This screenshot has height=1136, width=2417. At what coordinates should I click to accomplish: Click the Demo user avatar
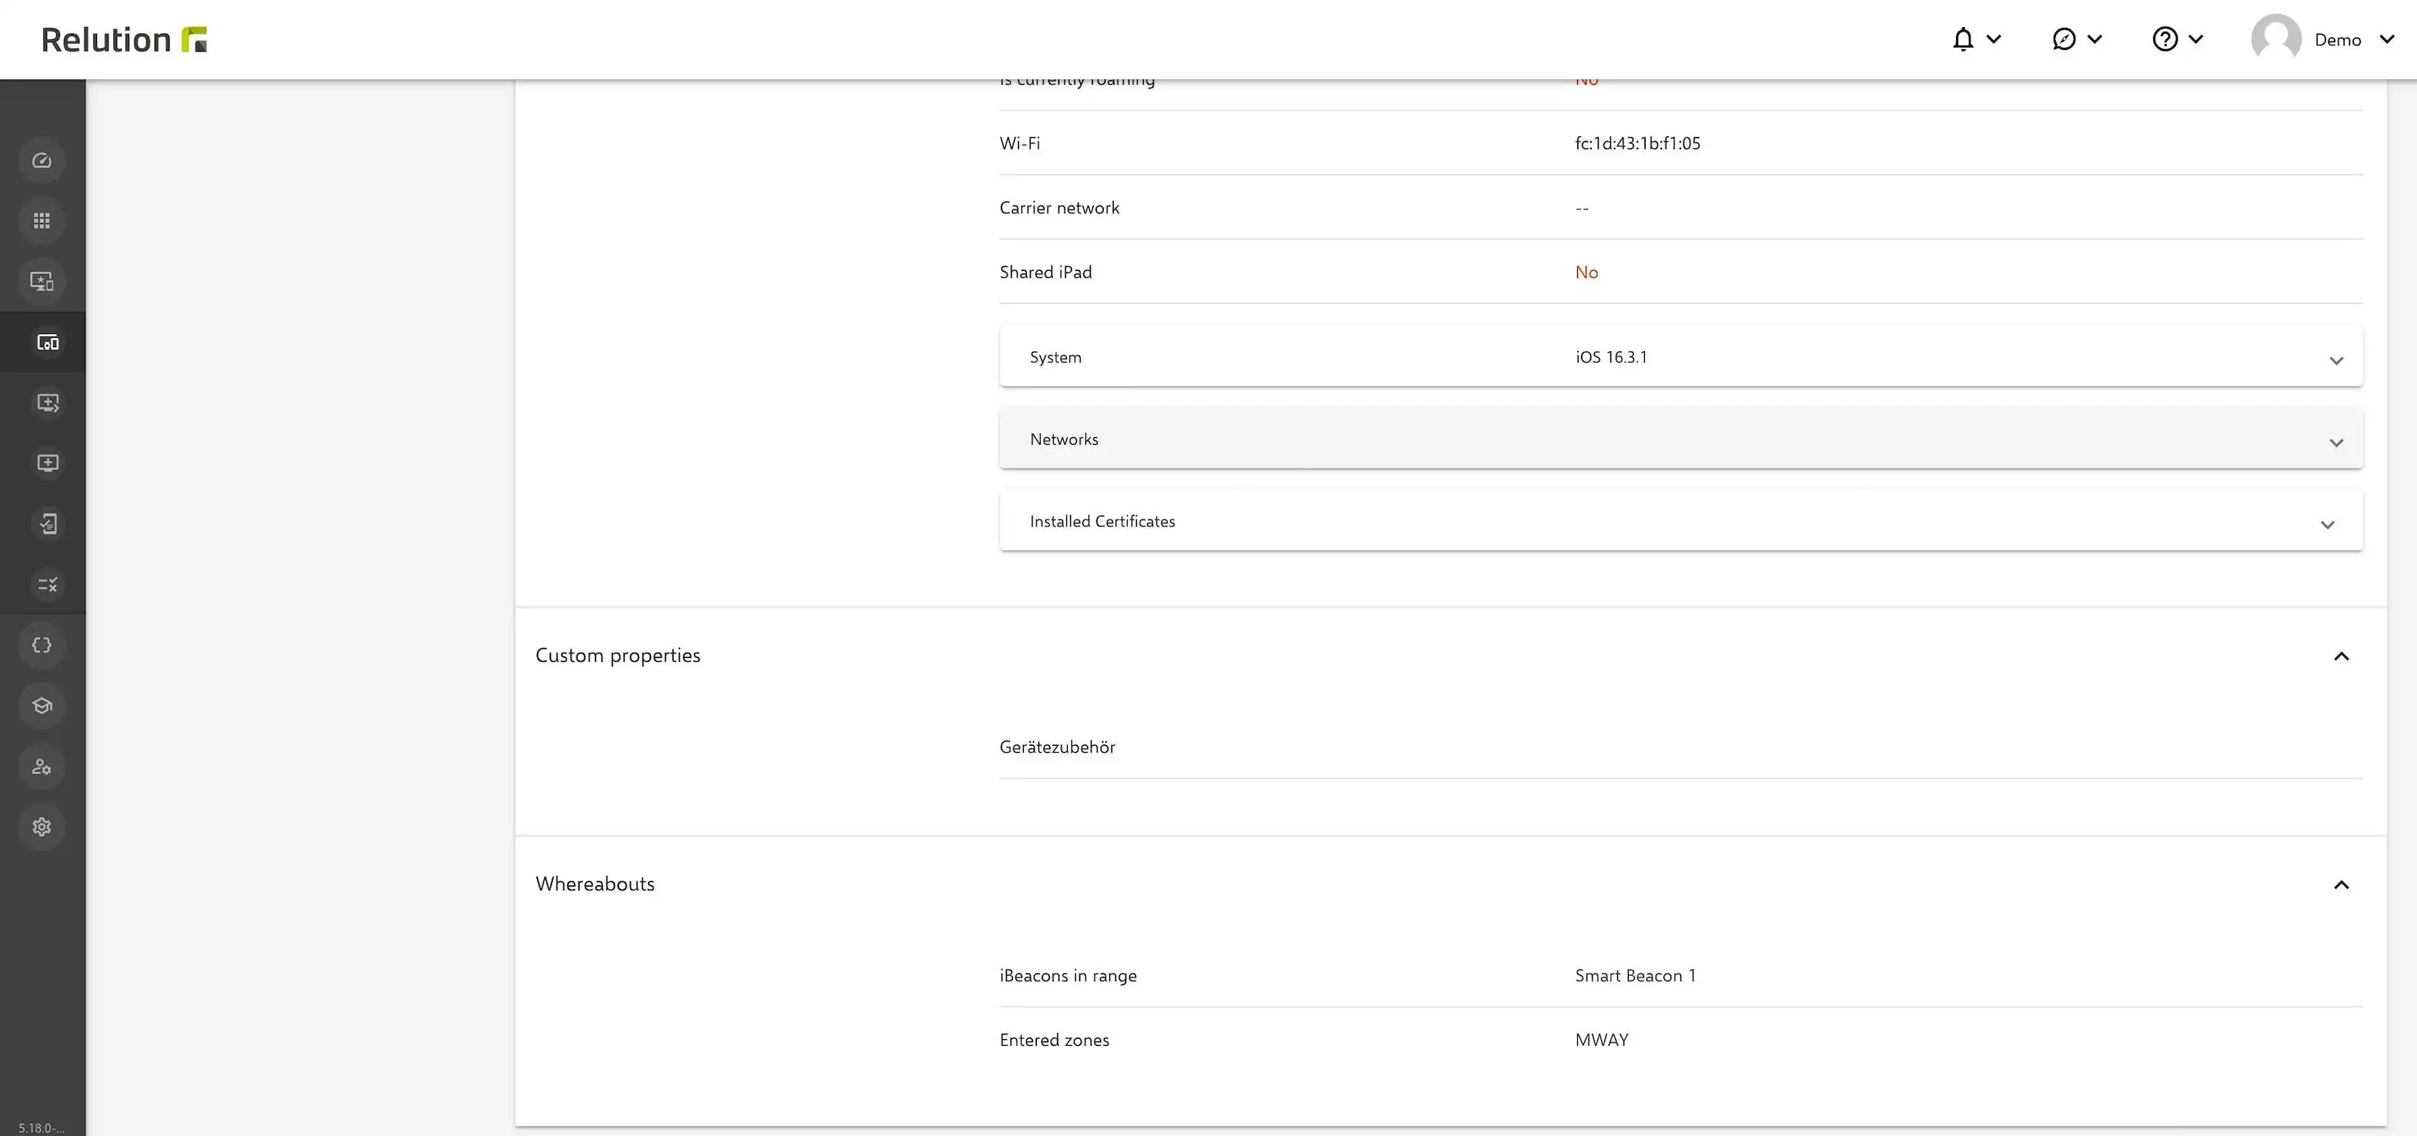pyautogui.click(x=2275, y=38)
